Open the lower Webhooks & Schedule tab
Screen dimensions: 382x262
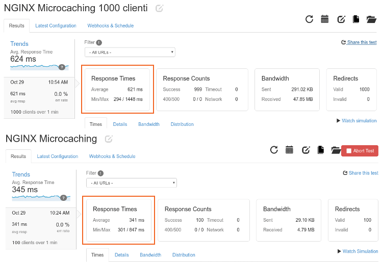pos(112,156)
